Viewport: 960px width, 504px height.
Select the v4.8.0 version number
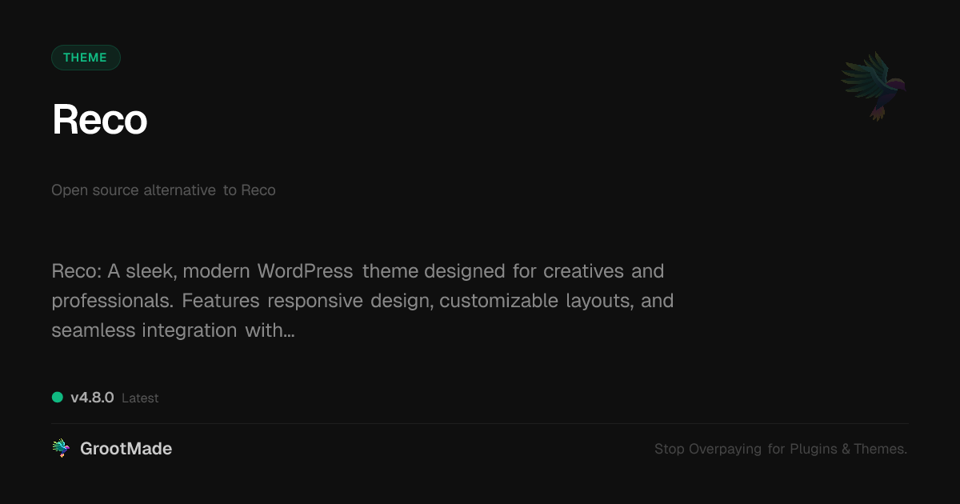(92, 398)
